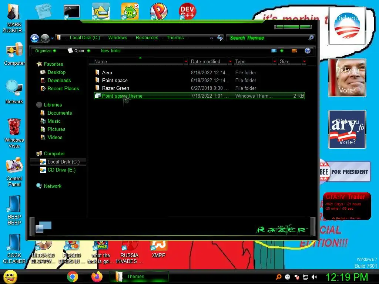Click the Resources breadcrumb segment
This screenshot has width=379, height=284.
(x=147, y=38)
